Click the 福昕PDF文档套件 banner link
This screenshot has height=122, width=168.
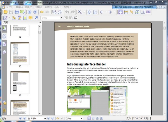click(134, 7)
